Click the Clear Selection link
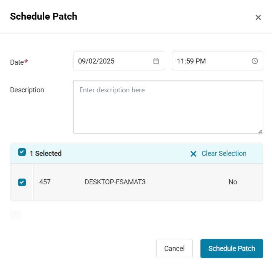 pos(224,154)
